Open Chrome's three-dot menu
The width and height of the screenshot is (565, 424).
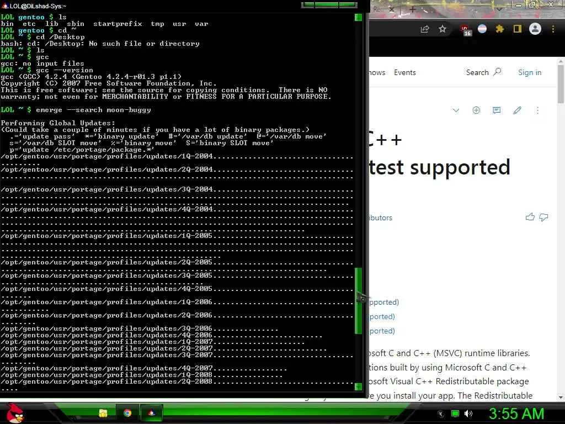(553, 29)
